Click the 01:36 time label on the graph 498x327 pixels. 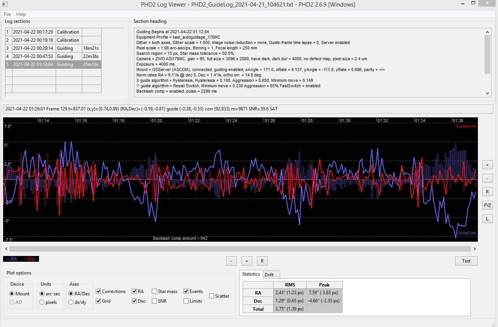[458, 120]
